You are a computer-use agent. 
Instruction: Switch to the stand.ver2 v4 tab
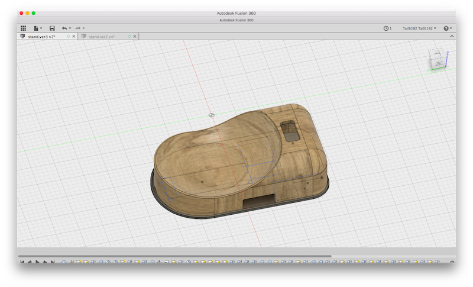[x=102, y=37]
